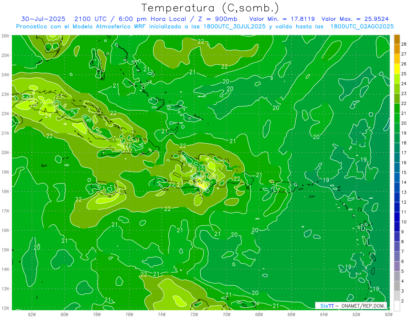Click the "17" label on the color scale
This screenshot has width=413, height=319.
pos(404,153)
